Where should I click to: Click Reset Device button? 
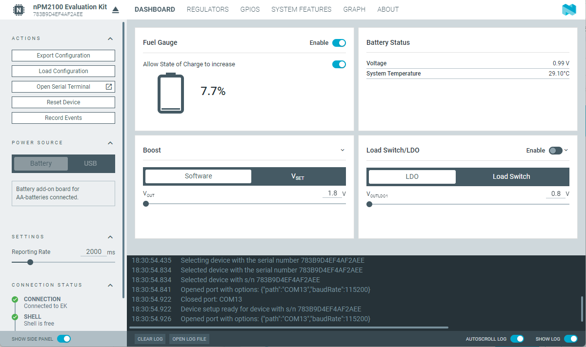click(63, 102)
